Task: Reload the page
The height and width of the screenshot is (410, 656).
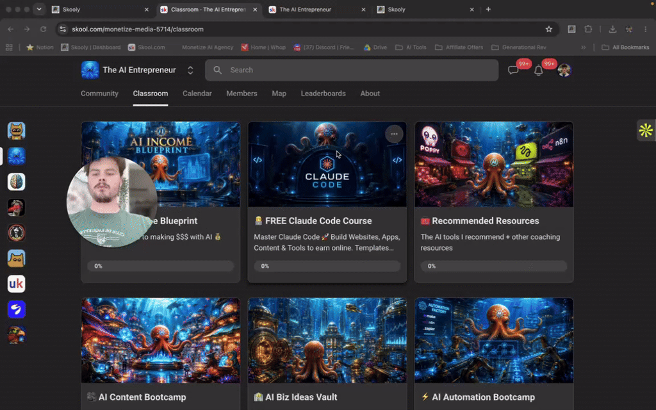Action: tap(43, 29)
